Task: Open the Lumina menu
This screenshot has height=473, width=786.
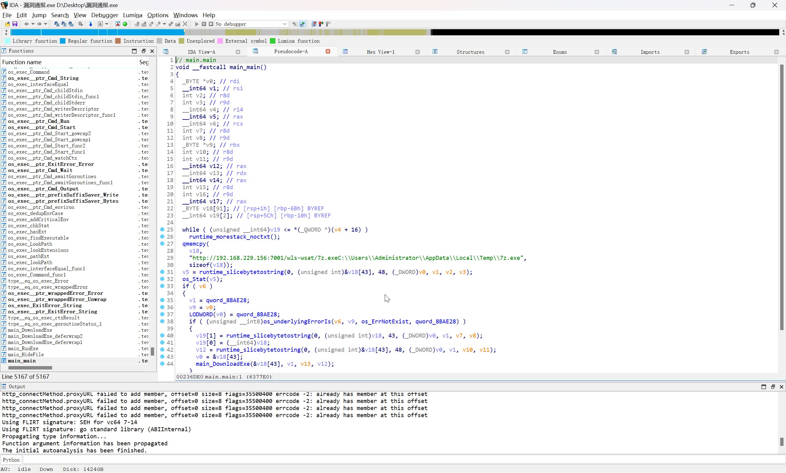Action: pos(133,15)
